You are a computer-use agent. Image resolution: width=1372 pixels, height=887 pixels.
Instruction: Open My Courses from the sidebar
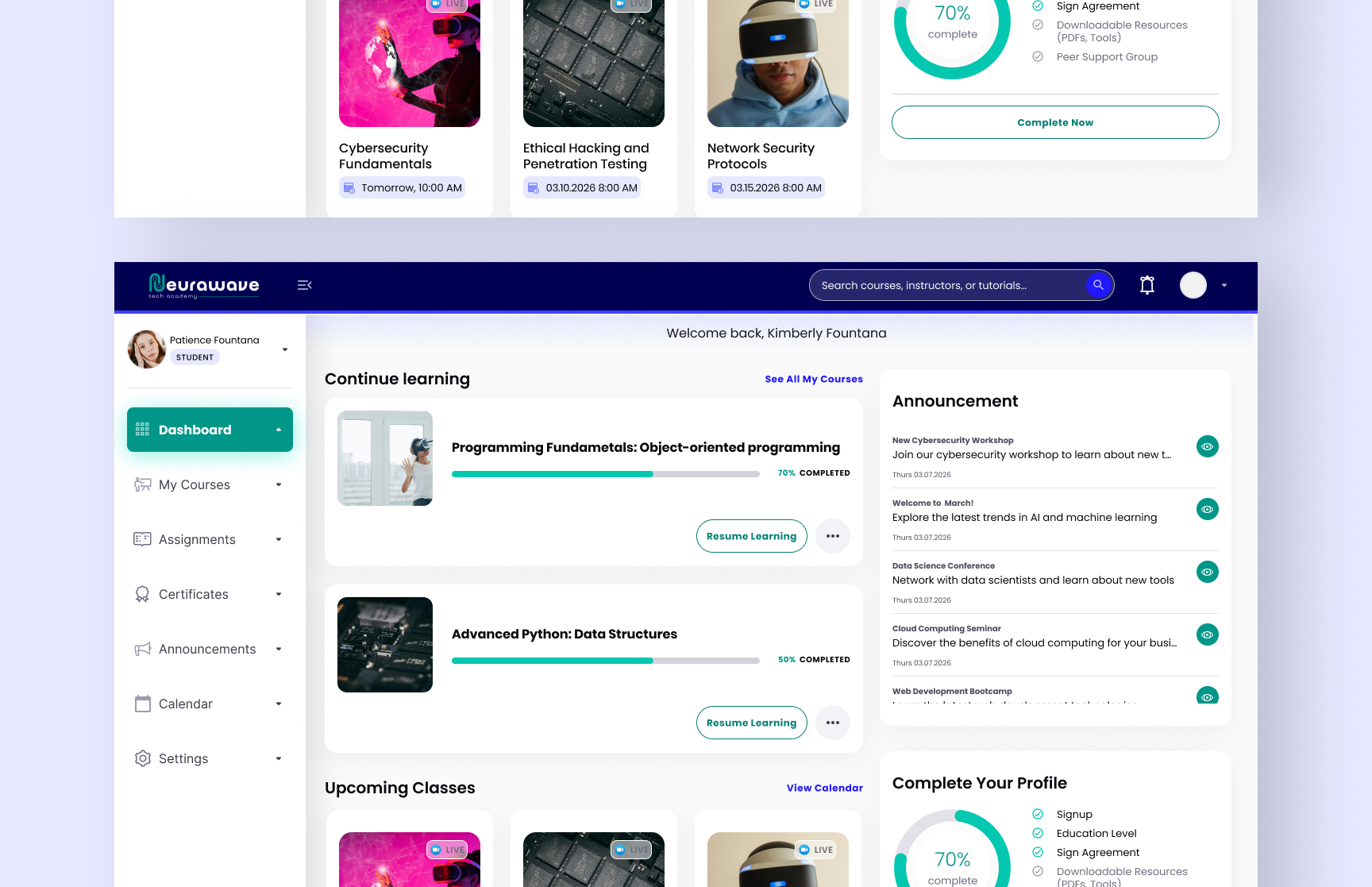pos(210,484)
